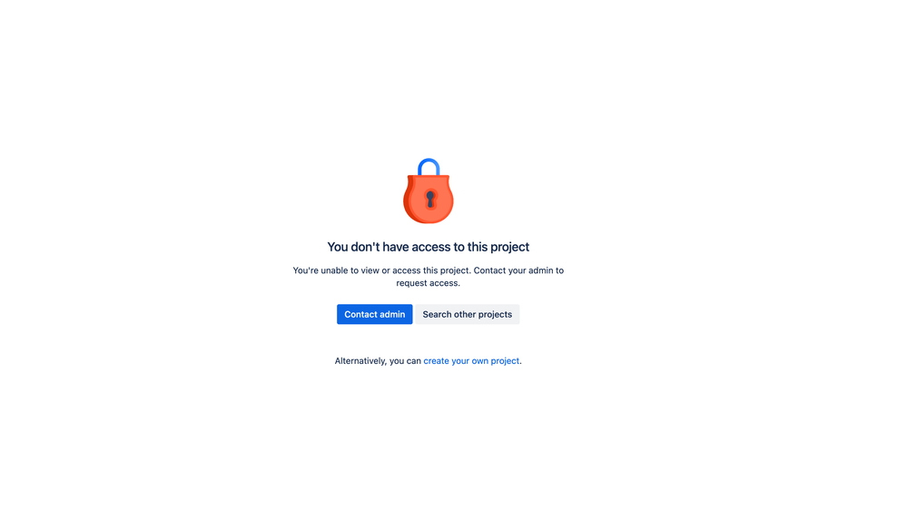
Task: Click the orange padlock icon
Action: (x=428, y=191)
